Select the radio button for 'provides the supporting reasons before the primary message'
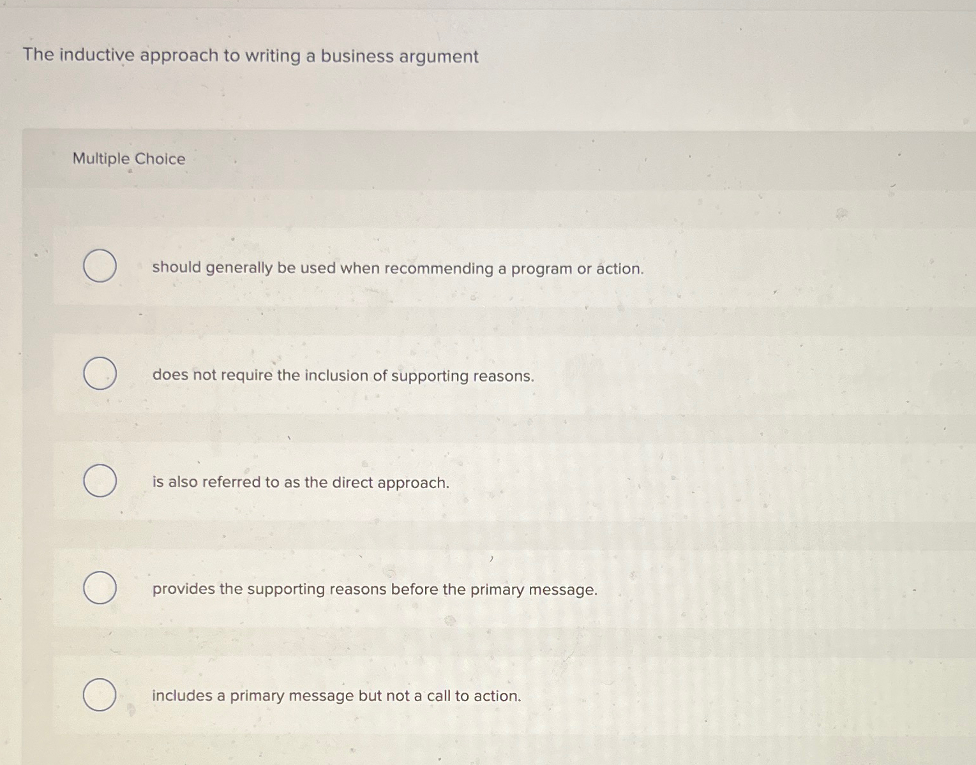This screenshot has height=765, width=976. [x=100, y=587]
